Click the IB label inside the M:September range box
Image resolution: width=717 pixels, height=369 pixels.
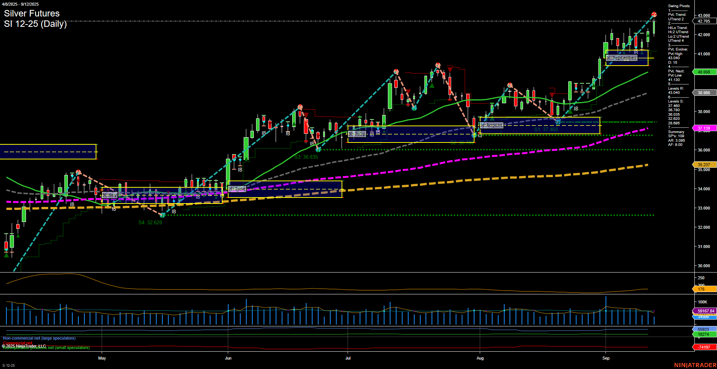click(x=636, y=53)
